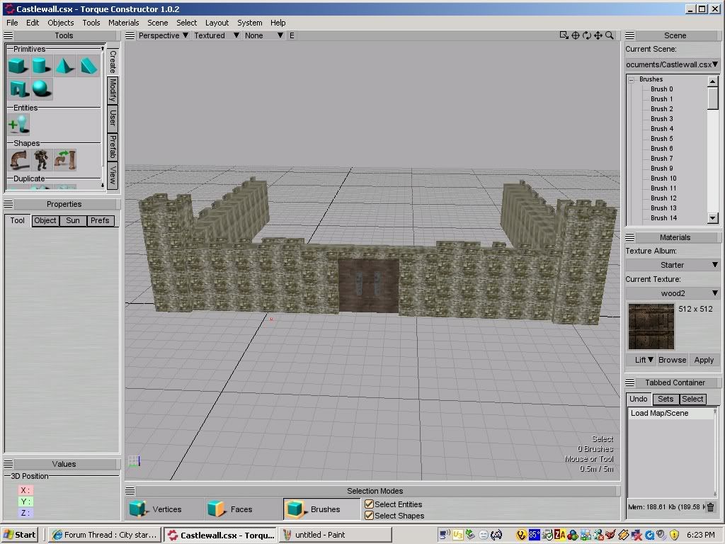Select the cylinder primitive tool
725x544 pixels.
coord(40,64)
